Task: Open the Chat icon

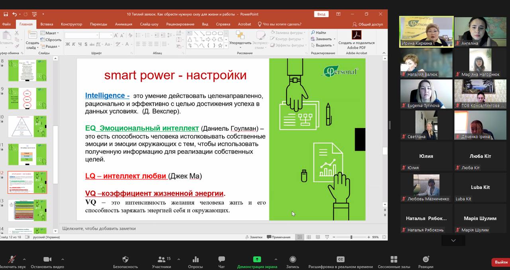Action: pos(222,260)
